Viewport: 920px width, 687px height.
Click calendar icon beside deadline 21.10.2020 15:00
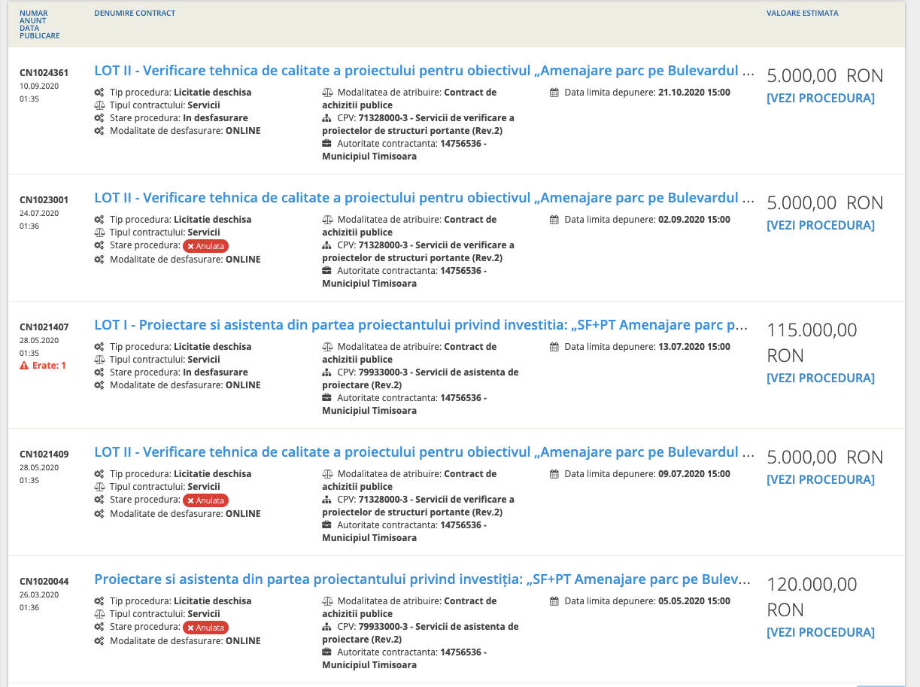554,93
